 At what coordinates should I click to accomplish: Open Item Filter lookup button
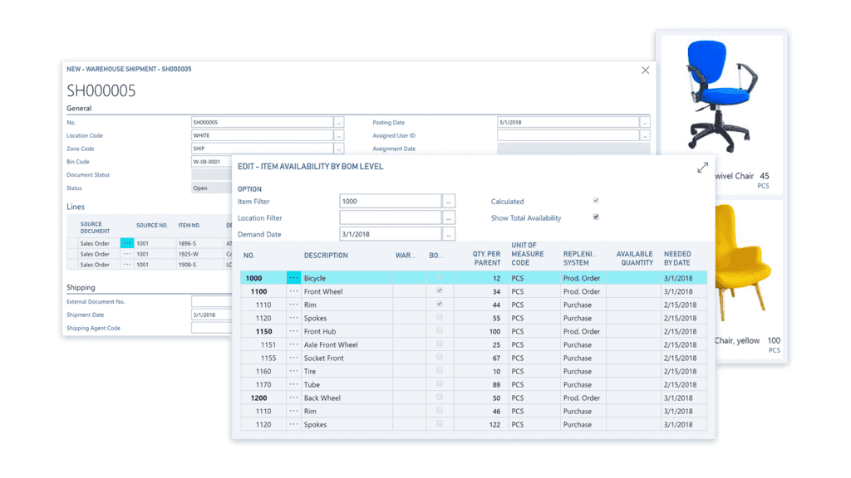click(449, 202)
